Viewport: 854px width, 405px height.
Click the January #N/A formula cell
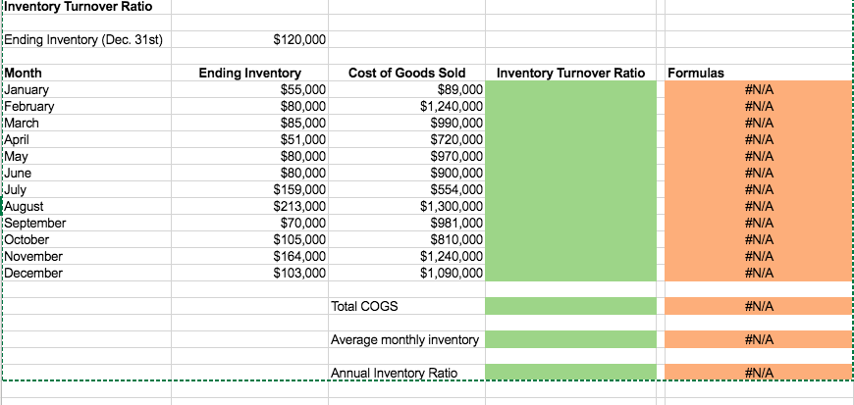point(759,90)
